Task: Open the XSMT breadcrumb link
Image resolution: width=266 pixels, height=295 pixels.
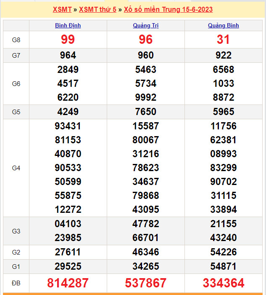Action: (x=62, y=9)
